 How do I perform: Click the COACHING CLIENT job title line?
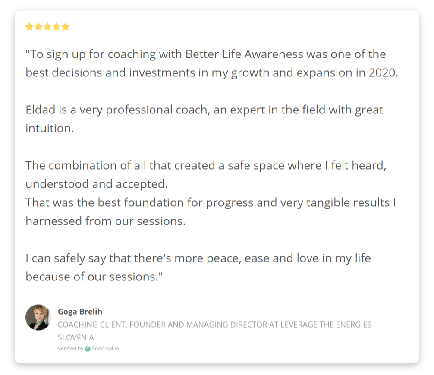click(x=214, y=325)
